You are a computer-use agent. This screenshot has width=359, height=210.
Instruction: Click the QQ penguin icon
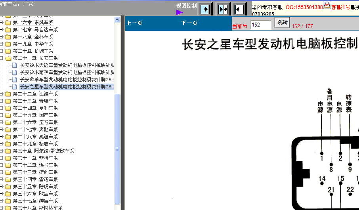click(x=327, y=5)
